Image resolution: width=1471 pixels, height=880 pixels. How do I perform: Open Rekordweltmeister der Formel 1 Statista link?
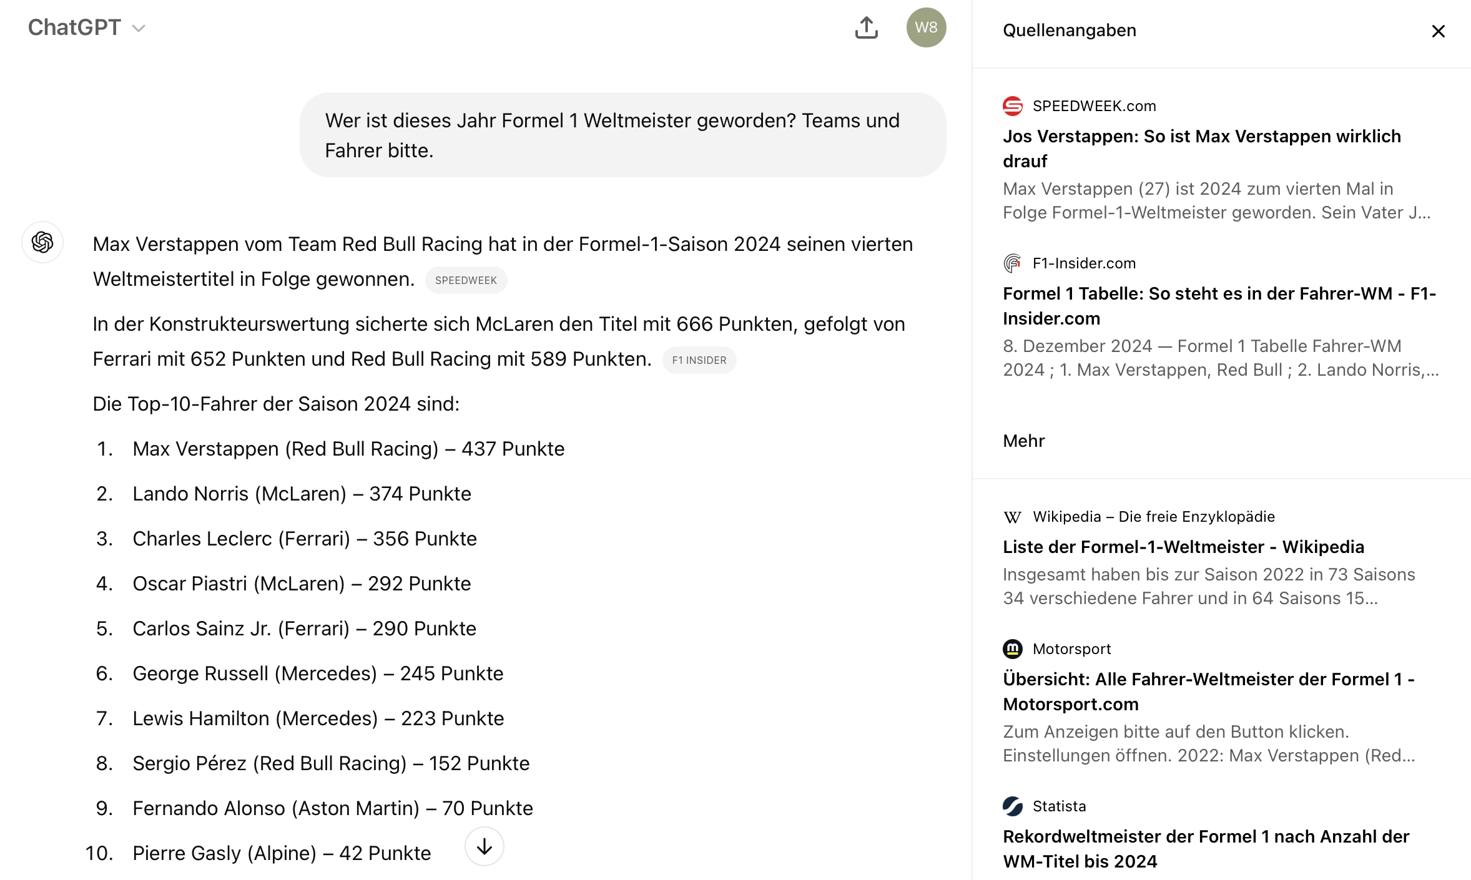(1206, 849)
